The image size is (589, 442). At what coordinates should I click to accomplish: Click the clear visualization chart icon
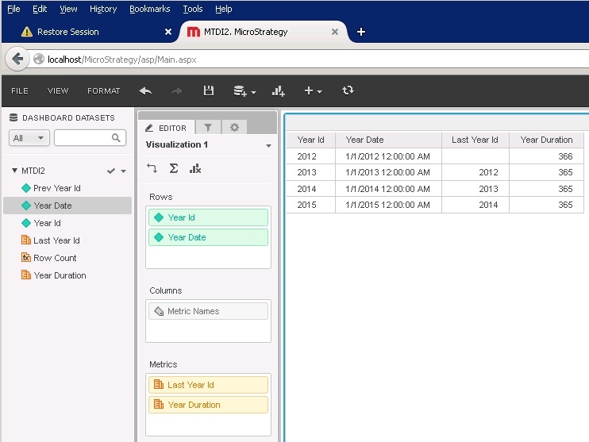[195, 168]
